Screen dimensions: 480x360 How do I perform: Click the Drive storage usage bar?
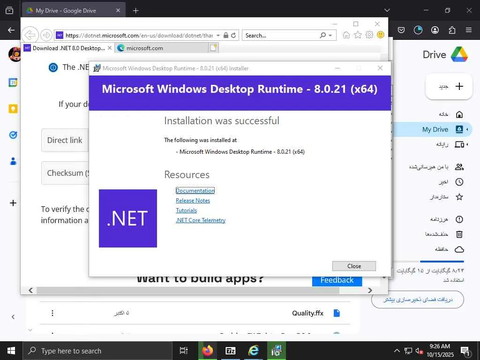pyautogui.click(x=428, y=262)
